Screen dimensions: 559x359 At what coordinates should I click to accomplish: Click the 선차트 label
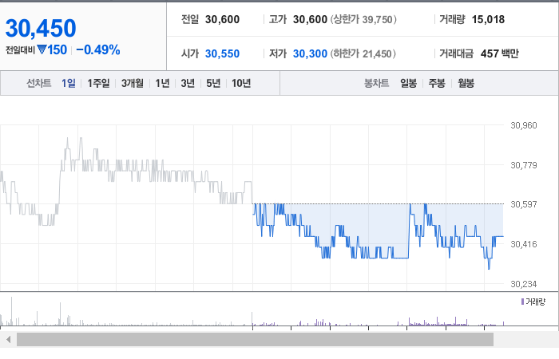[x=39, y=83]
